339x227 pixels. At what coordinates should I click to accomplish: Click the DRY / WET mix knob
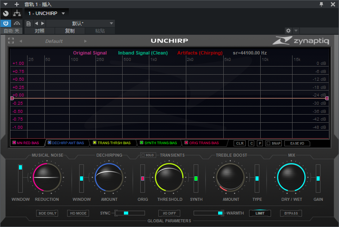pos(291,177)
